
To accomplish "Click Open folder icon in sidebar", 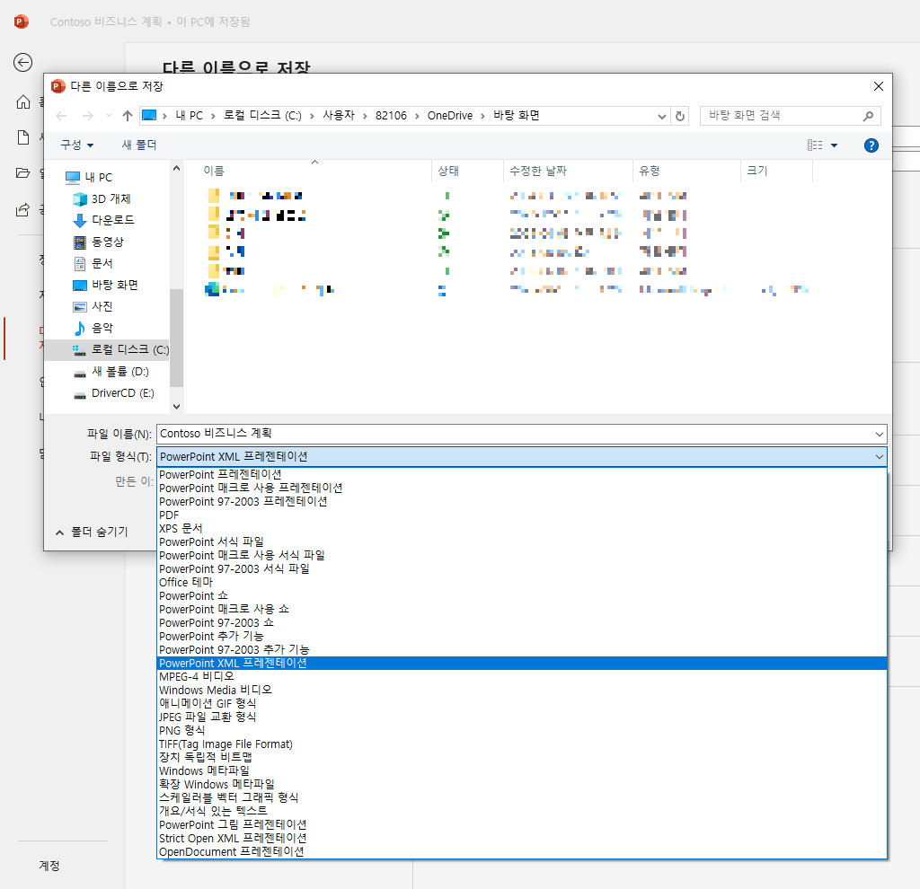I will (22, 172).
